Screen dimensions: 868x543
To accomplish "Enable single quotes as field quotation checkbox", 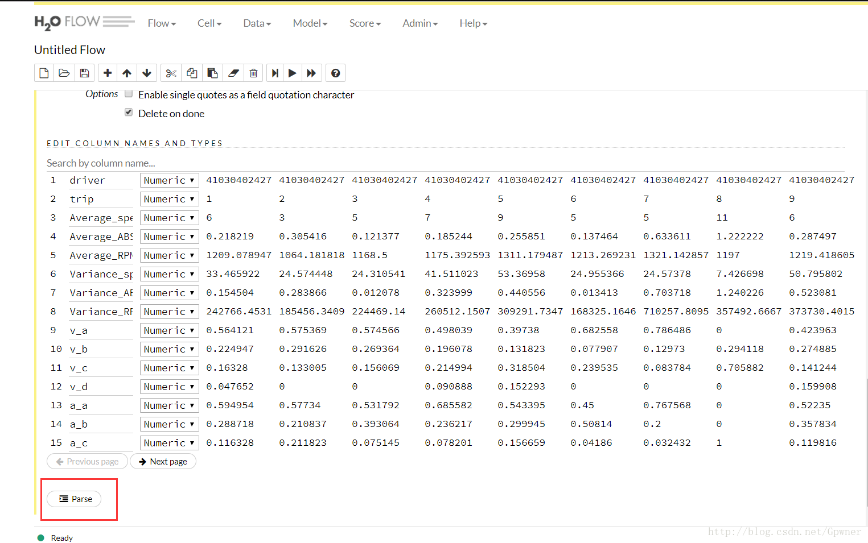I will point(129,94).
